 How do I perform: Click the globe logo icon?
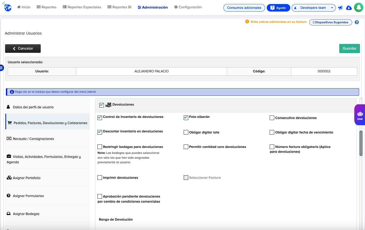(7, 7)
